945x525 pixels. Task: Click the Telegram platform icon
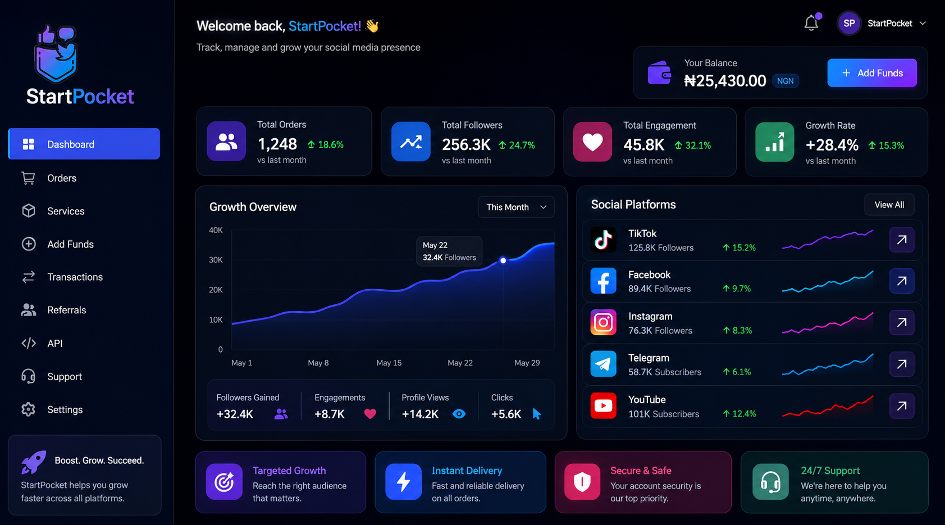pos(604,364)
